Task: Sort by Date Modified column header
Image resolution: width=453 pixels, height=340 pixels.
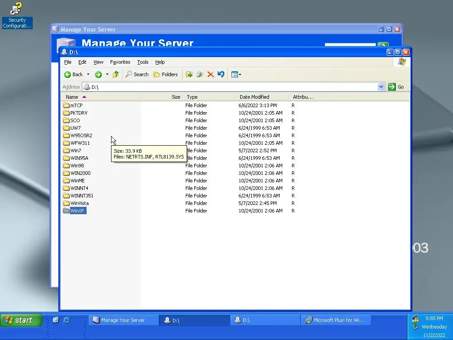Action: click(x=262, y=97)
